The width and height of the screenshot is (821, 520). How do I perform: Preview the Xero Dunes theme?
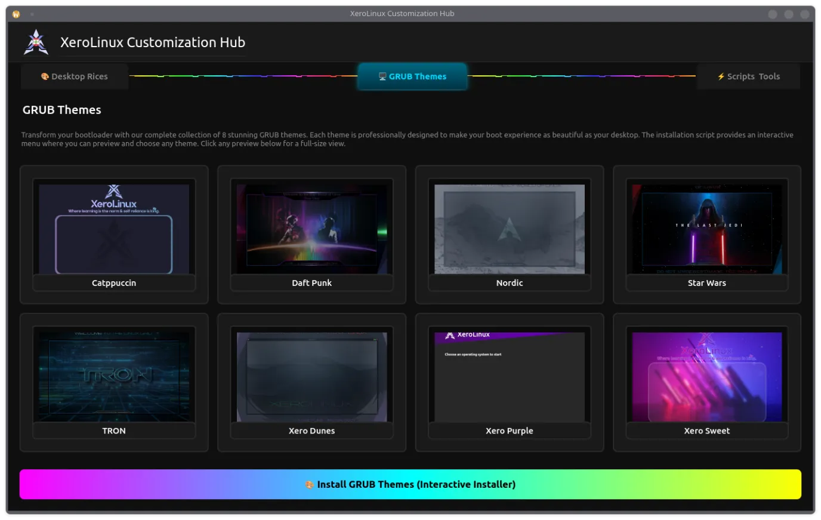pyautogui.click(x=311, y=376)
